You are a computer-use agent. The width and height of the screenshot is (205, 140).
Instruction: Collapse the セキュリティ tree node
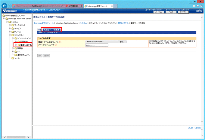10,35
